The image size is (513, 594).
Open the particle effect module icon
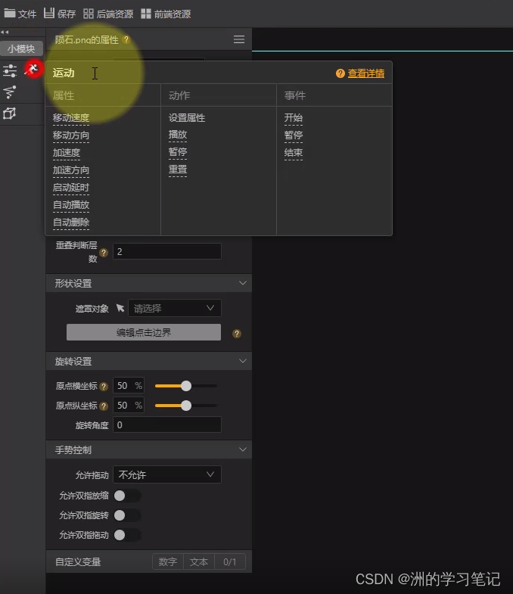(10, 92)
